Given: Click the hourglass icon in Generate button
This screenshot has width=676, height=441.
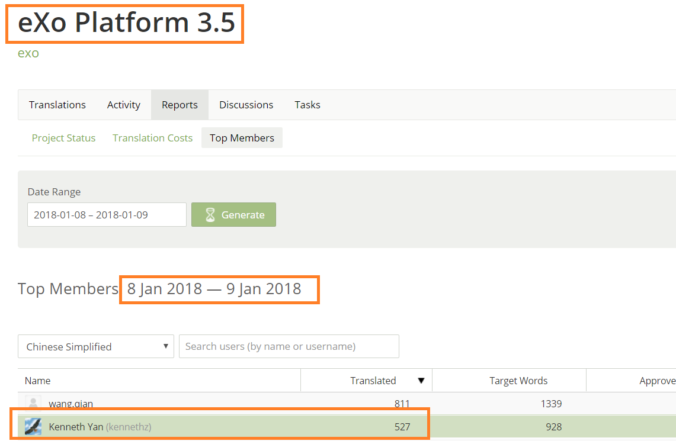Looking at the screenshot, I should click(210, 214).
